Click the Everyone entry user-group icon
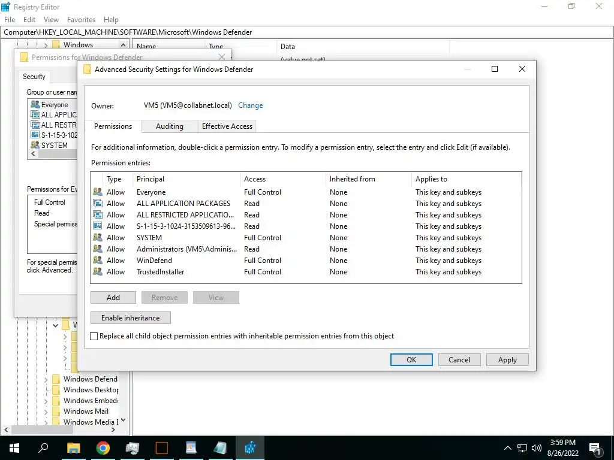The height and width of the screenshot is (460, 614). pyautogui.click(x=98, y=192)
